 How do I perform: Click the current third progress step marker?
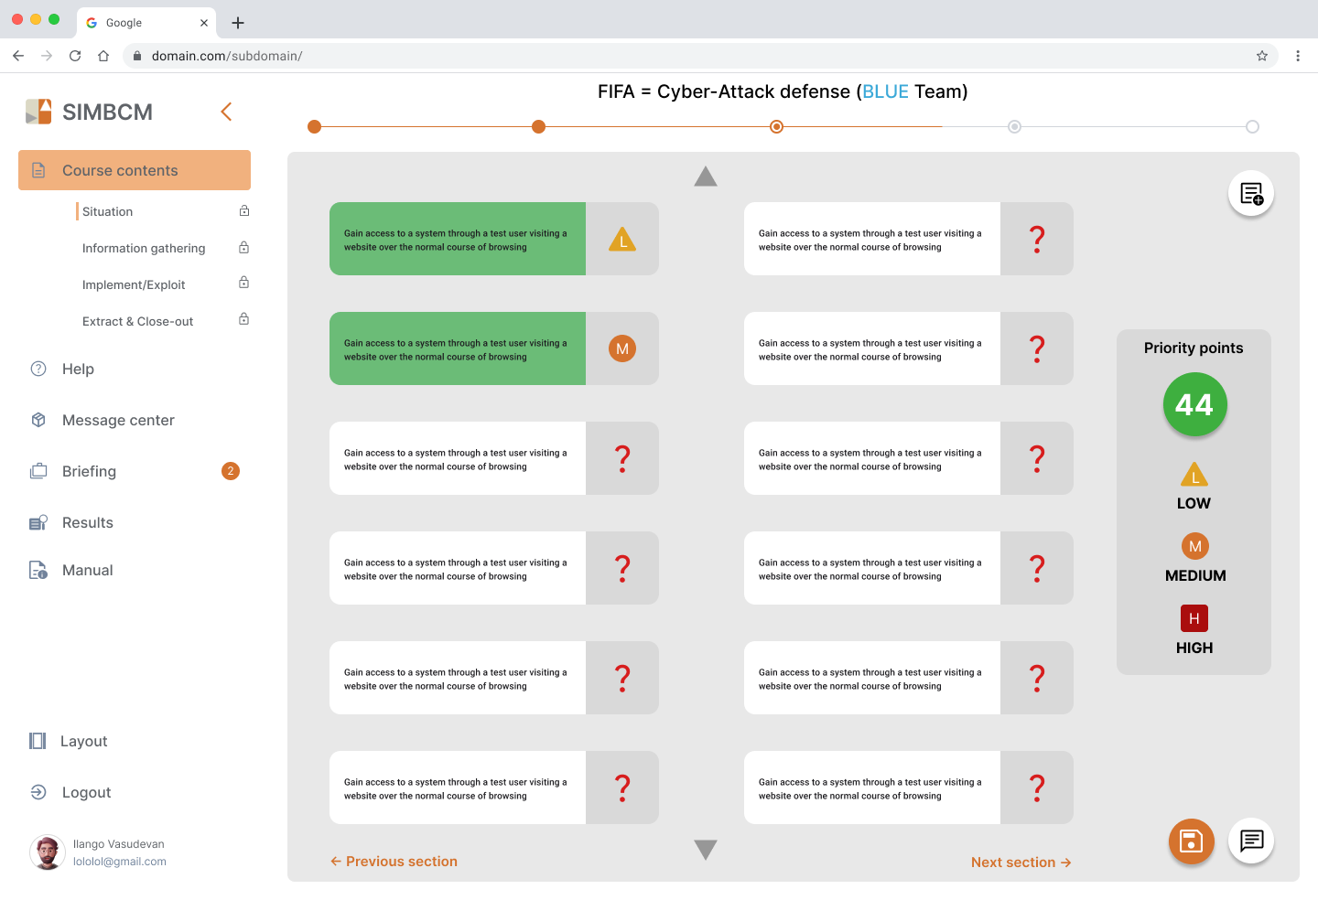(777, 126)
